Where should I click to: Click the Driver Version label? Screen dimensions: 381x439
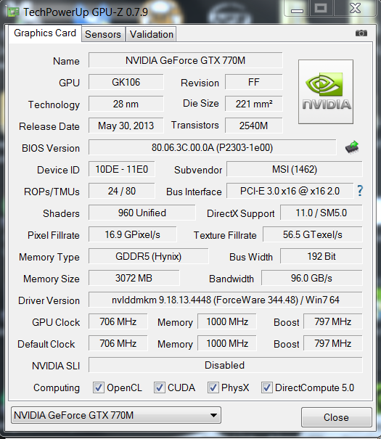click(x=49, y=300)
